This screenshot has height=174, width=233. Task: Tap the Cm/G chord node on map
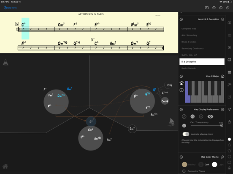coord(165,101)
